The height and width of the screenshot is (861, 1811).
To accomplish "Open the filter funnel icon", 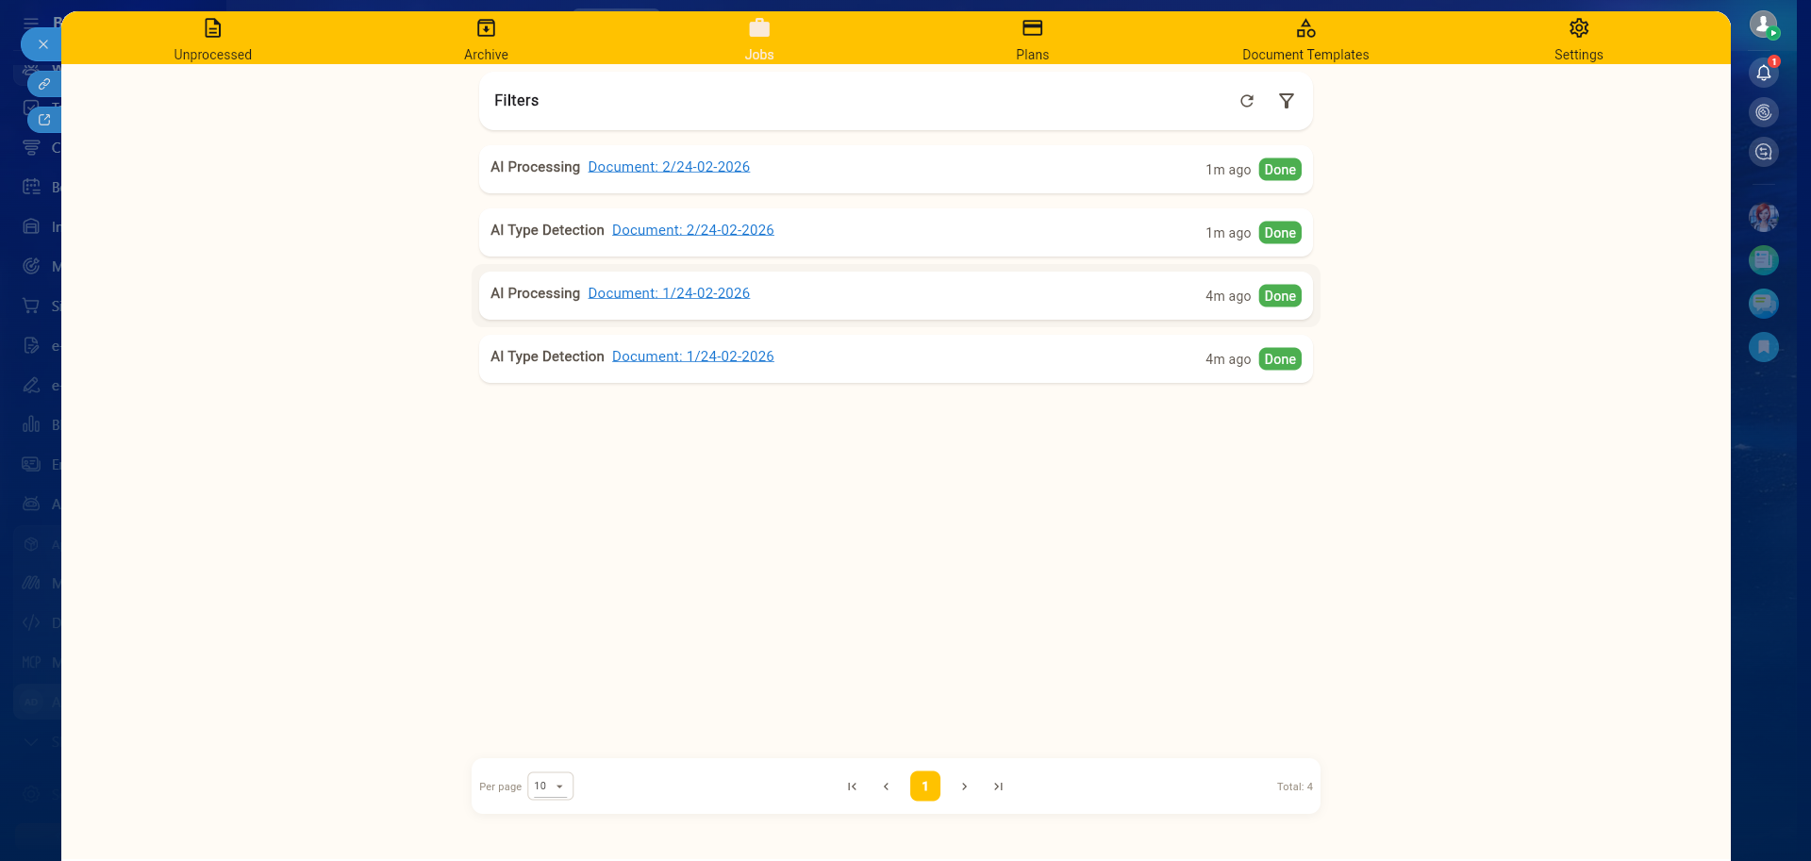I will [1286, 101].
